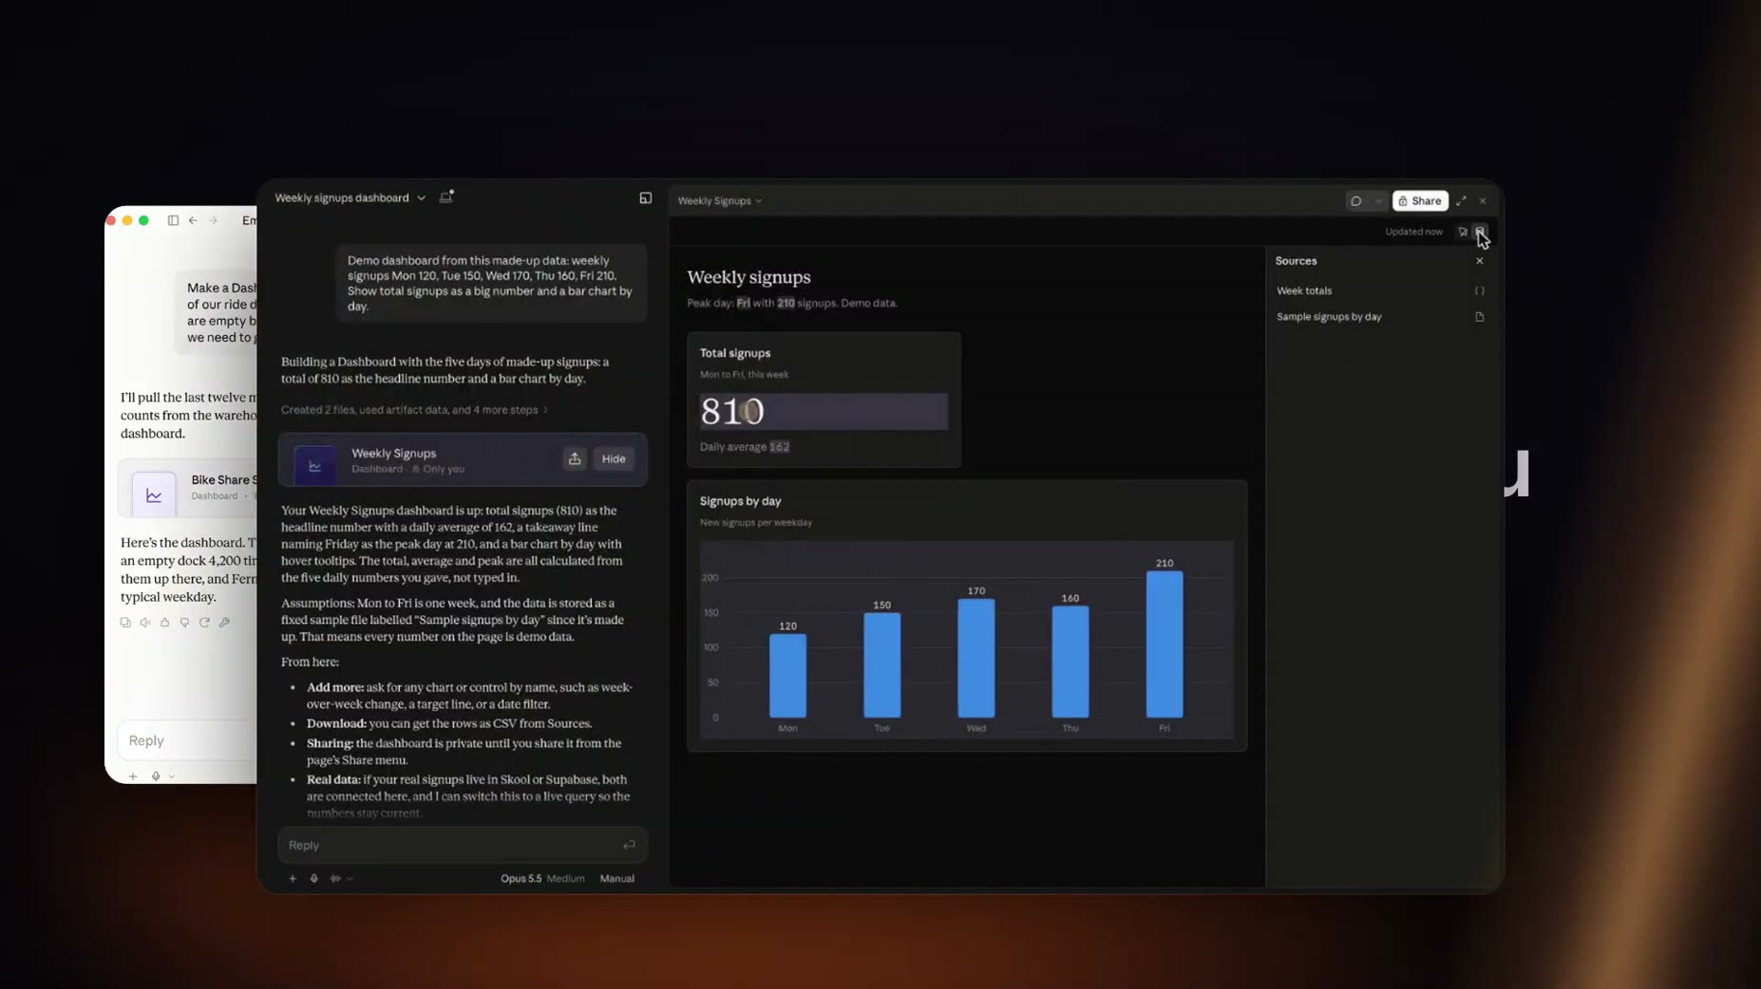Copy the message in the light chat window

tap(125, 623)
